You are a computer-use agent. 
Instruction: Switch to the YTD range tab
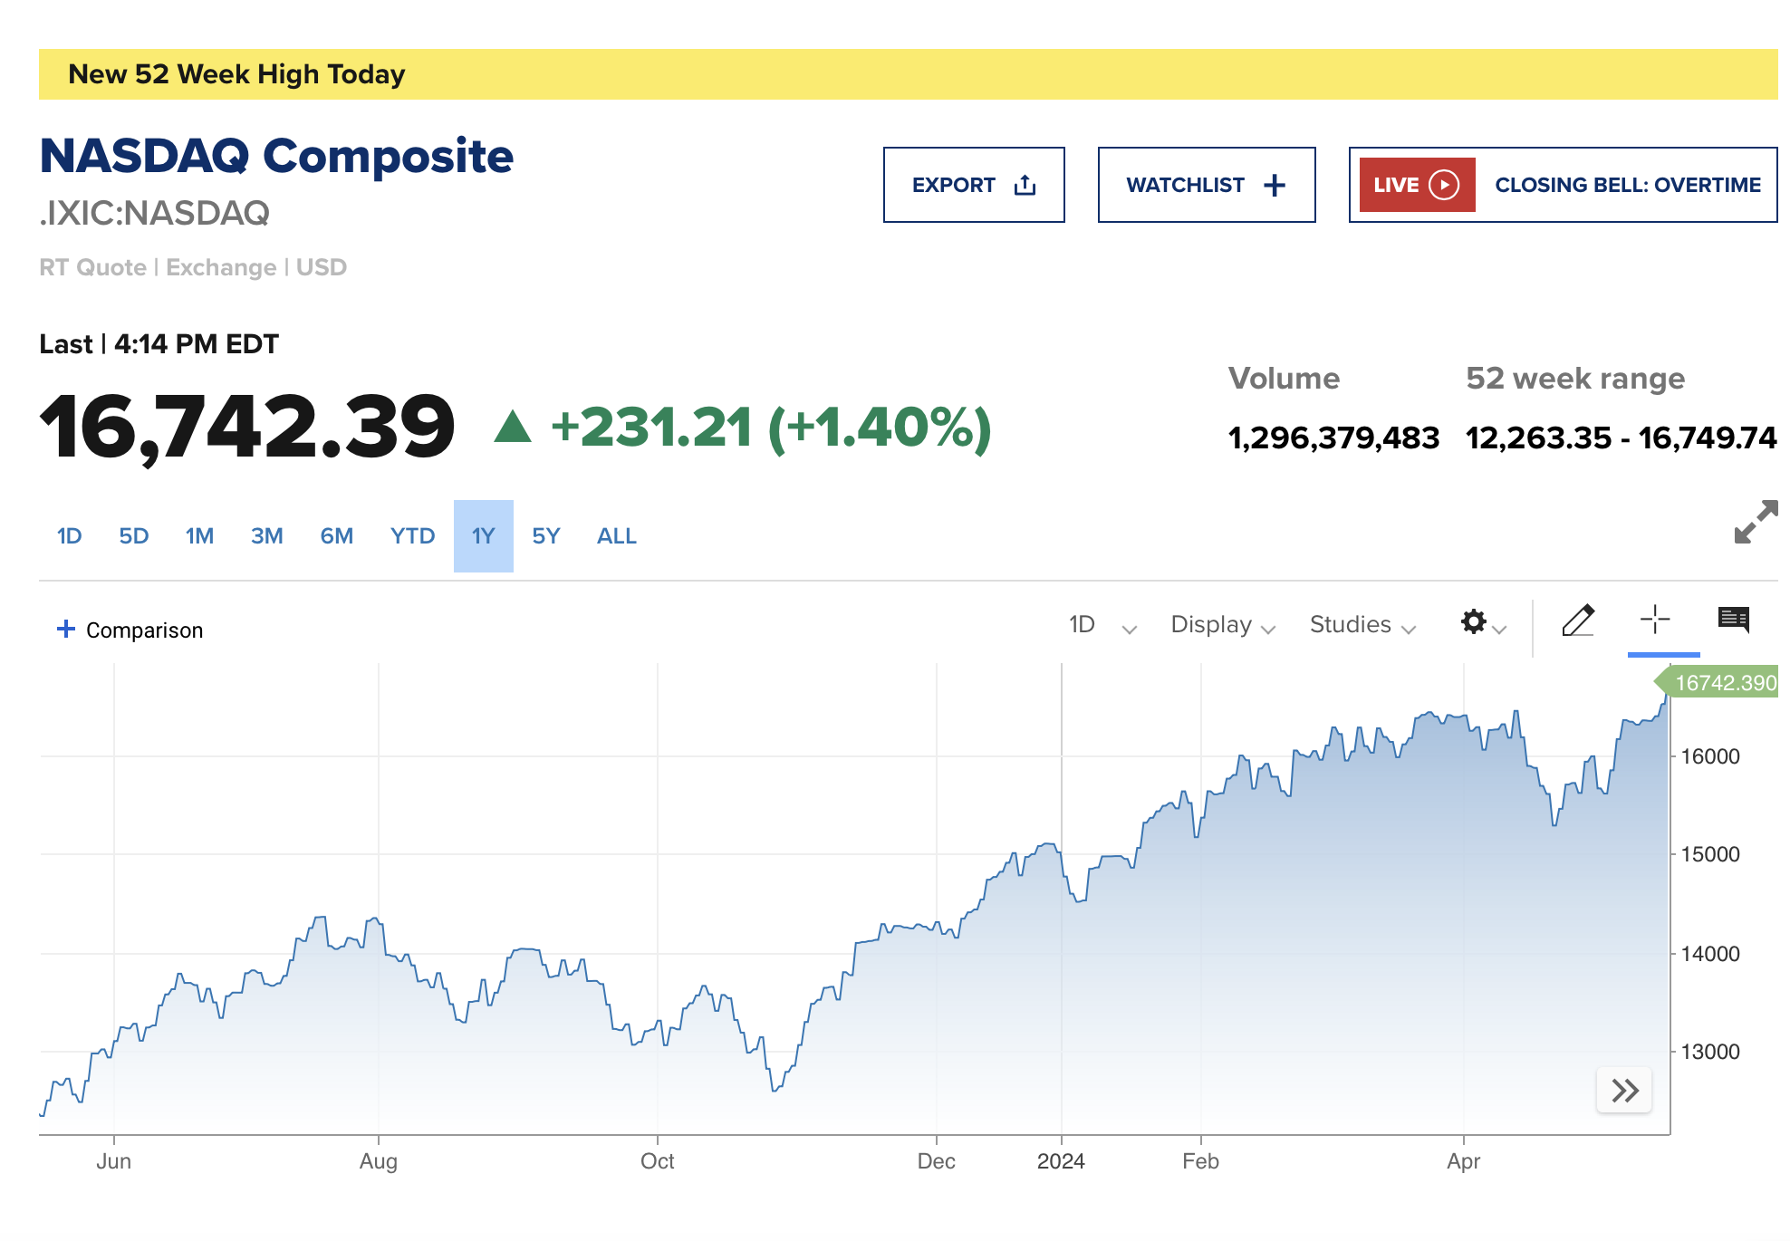[412, 536]
